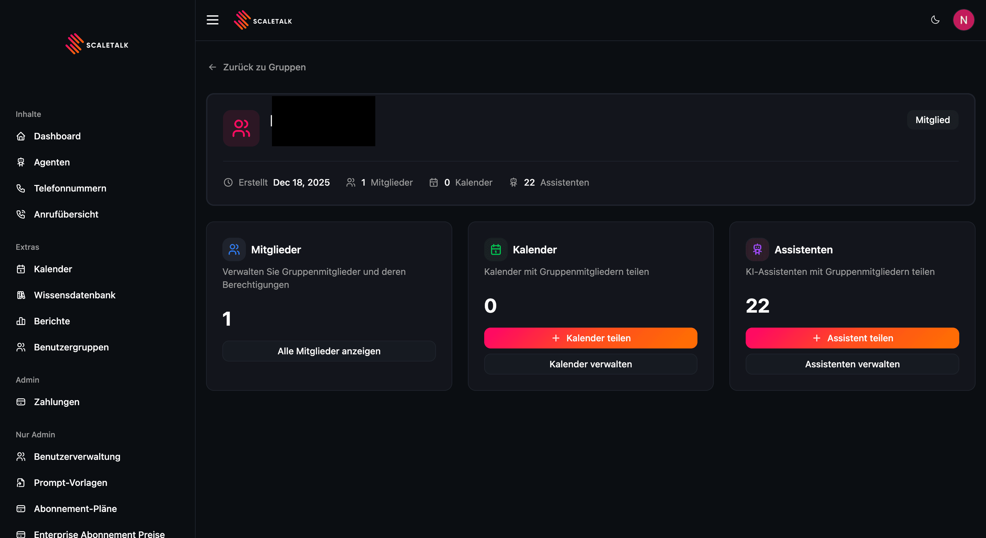Click the Anrufübersicht call overview icon
This screenshot has width=986, height=538.
(21, 214)
